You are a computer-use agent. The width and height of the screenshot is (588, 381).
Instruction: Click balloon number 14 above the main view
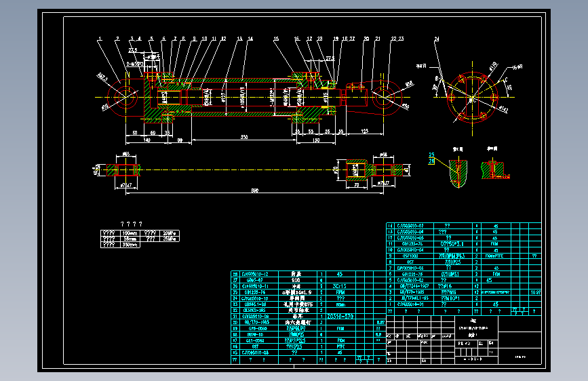click(250, 39)
